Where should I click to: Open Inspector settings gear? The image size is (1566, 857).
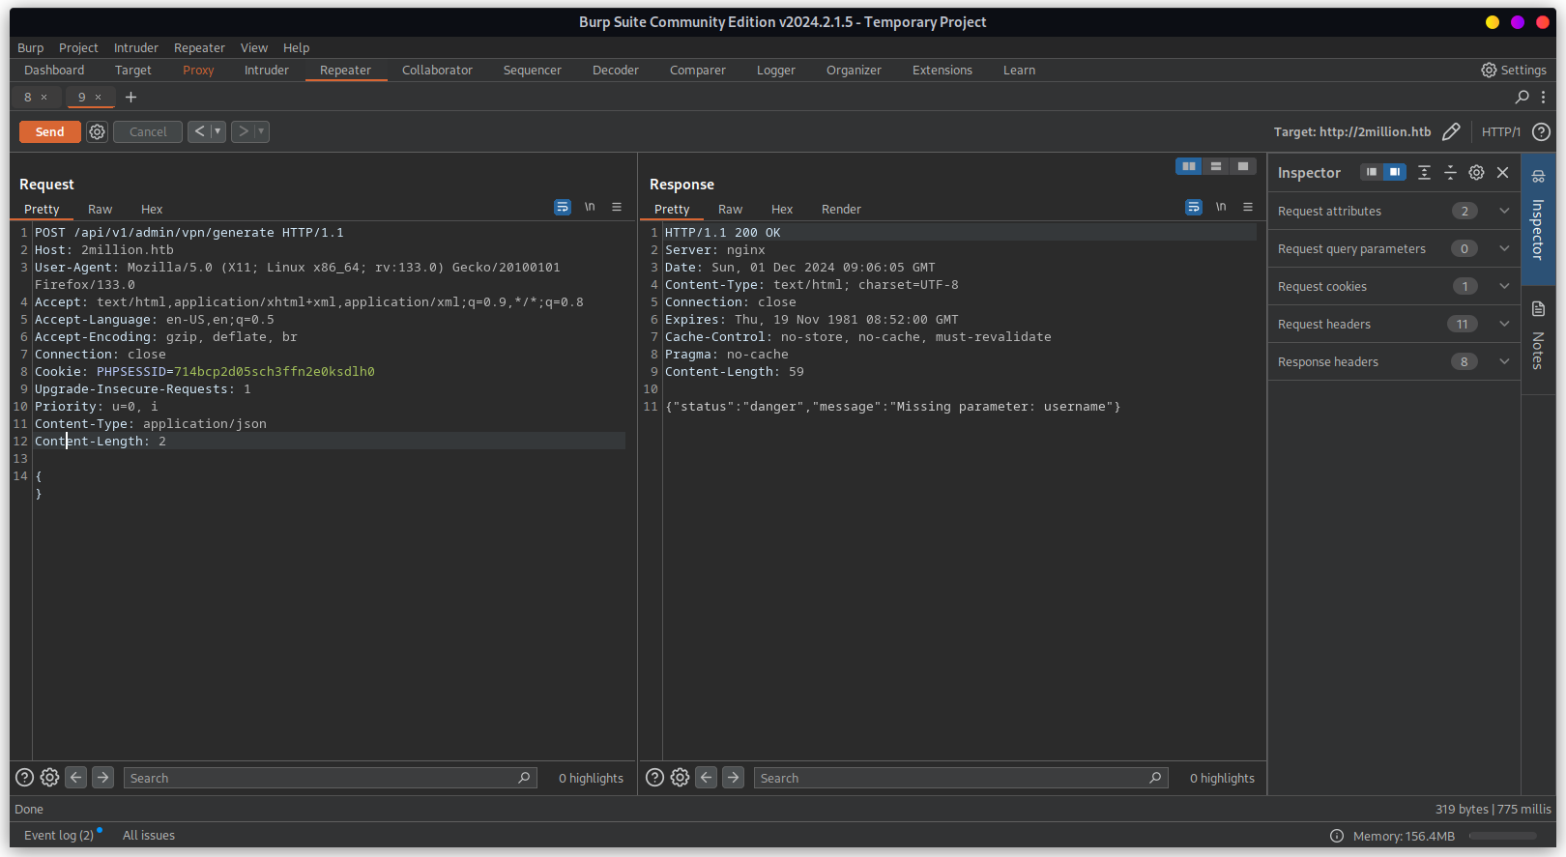point(1476,172)
